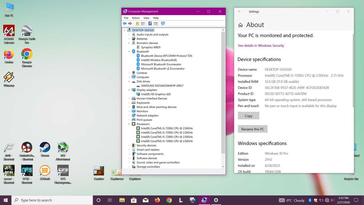The height and width of the screenshot is (205, 364).
Task: Select SAMSUNG MZVLW256HEHP-000L7 disk
Action: pos(162,86)
